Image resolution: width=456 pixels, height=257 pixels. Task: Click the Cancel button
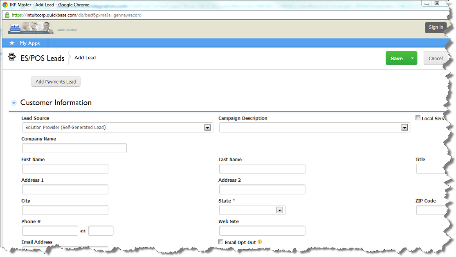(435, 58)
